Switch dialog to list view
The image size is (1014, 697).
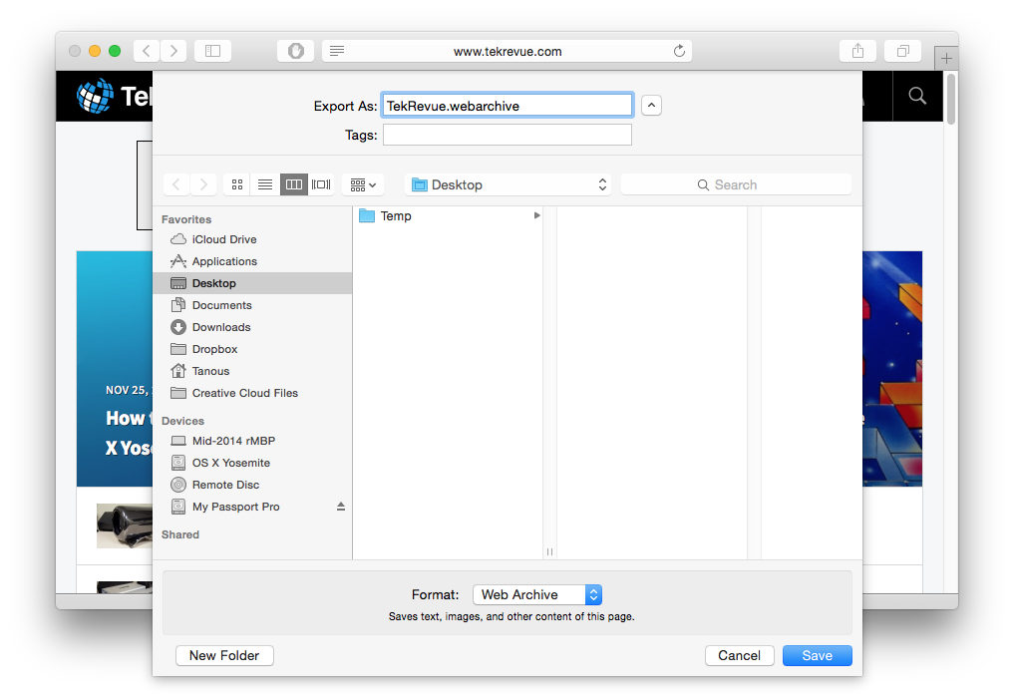265,184
